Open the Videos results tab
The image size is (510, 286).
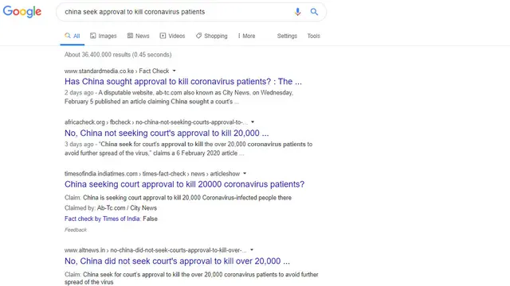(x=172, y=36)
